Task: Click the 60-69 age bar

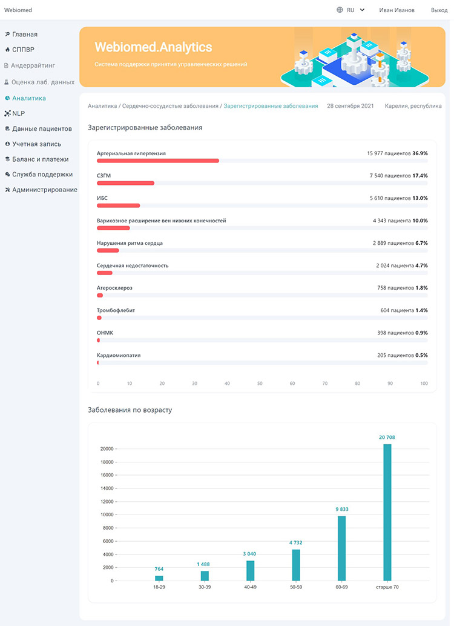Action: click(x=341, y=548)
